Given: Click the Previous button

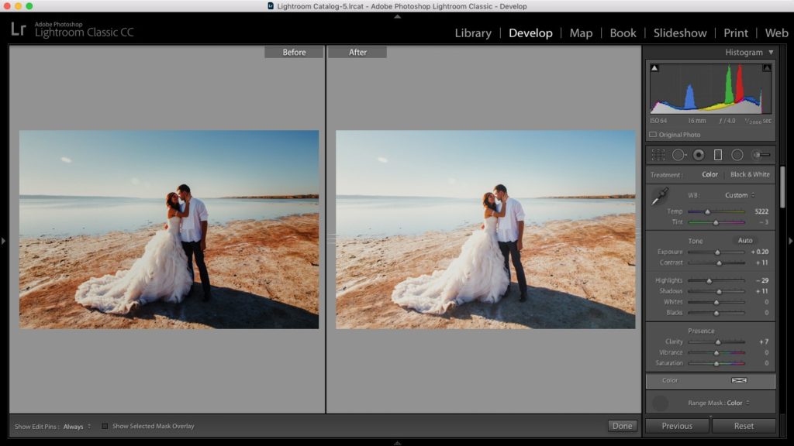Looking at the screenshot, I should 677,427.
